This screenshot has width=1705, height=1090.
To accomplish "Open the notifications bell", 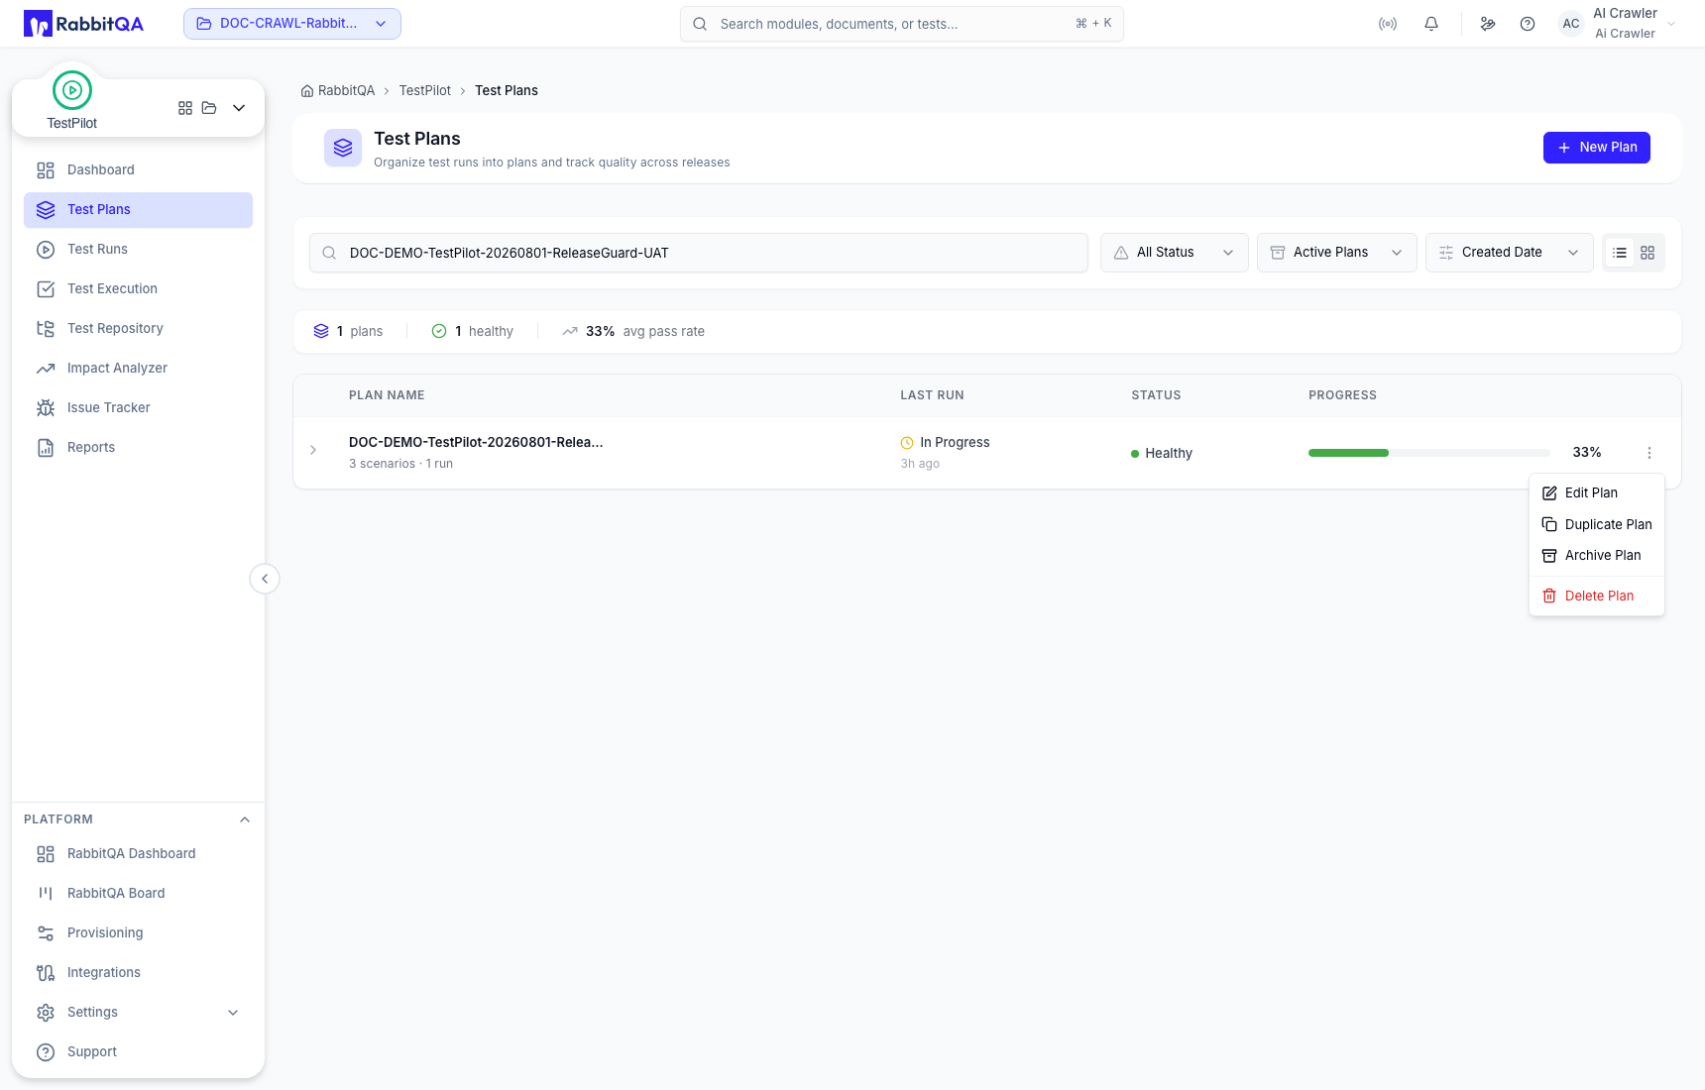I will tap(1431, 24).
